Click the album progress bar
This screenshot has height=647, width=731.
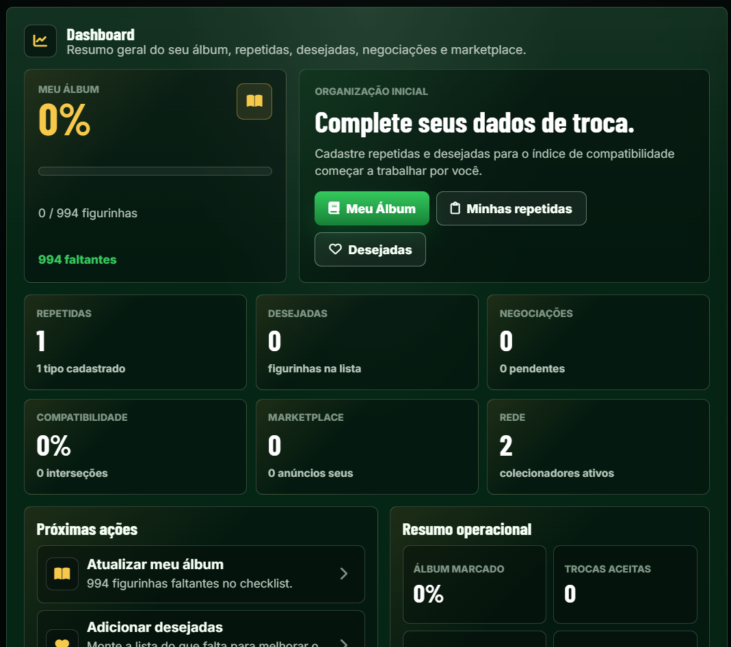(x=155, y=171)
